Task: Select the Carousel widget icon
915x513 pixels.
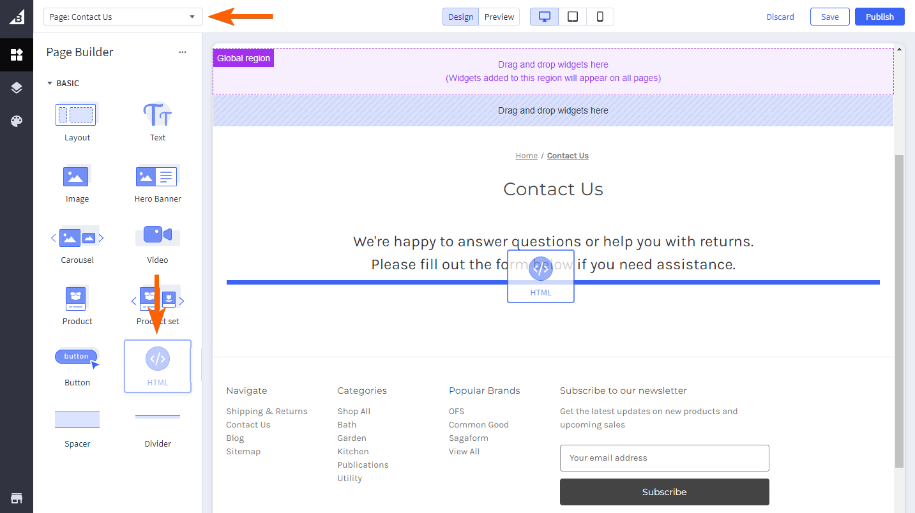Action: tap(77, 237)
